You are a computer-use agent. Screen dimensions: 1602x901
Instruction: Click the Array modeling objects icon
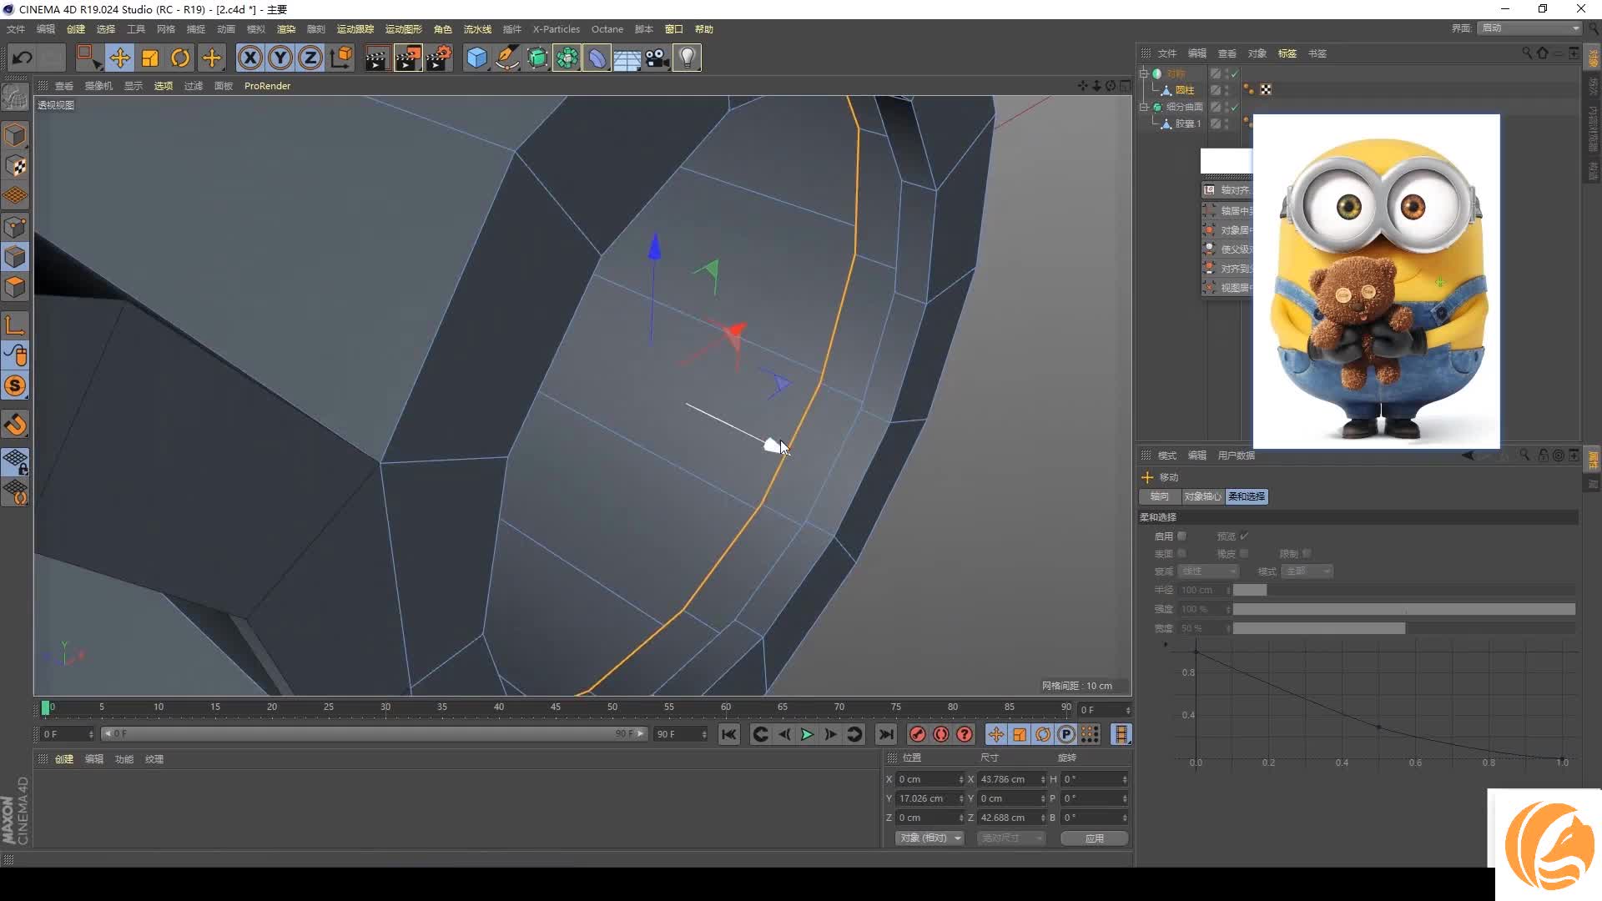[x=567, y=58]
